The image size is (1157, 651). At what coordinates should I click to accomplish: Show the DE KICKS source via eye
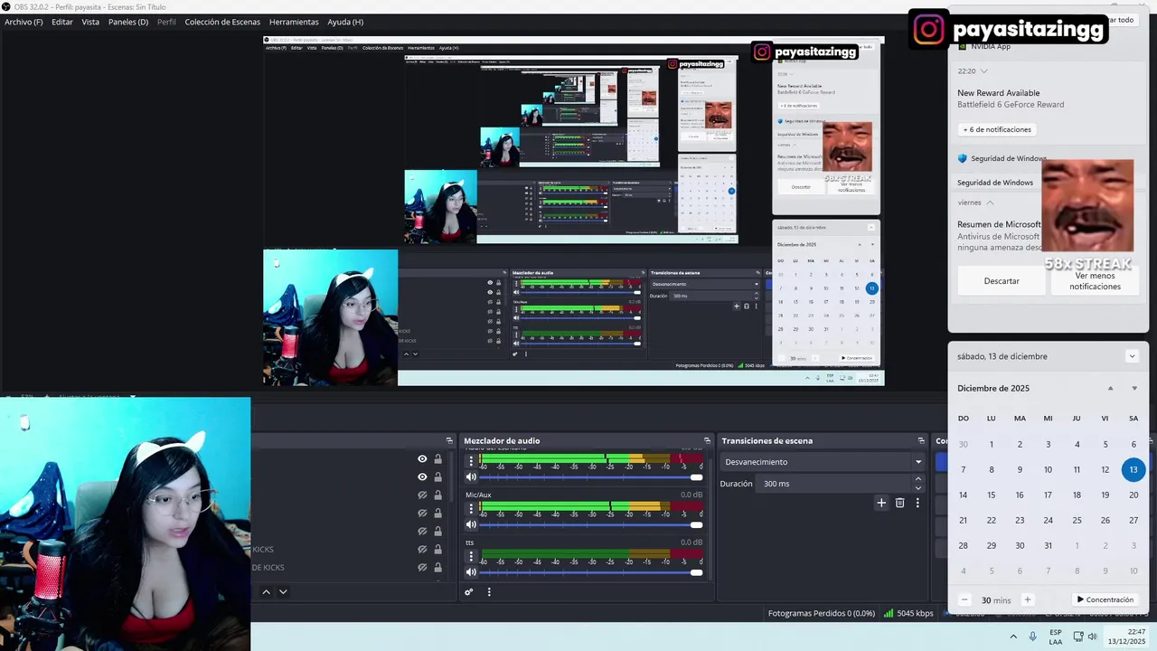coord(422,567)
